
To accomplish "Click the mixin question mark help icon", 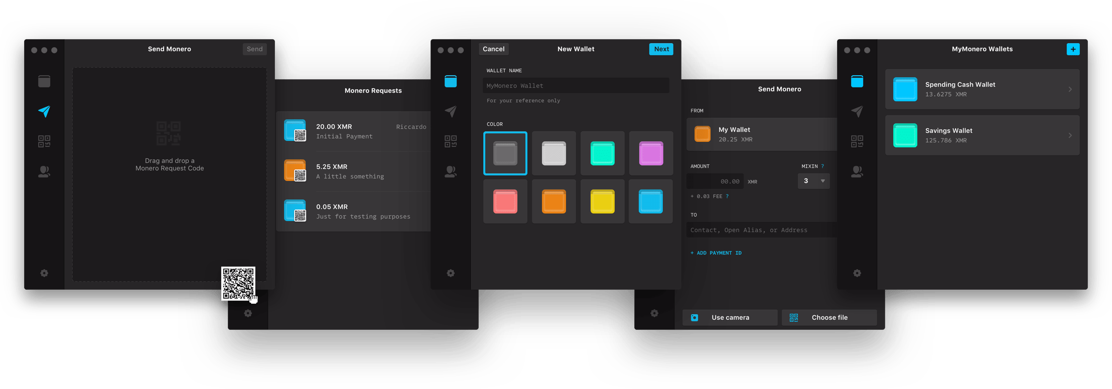I will point(822,166).
